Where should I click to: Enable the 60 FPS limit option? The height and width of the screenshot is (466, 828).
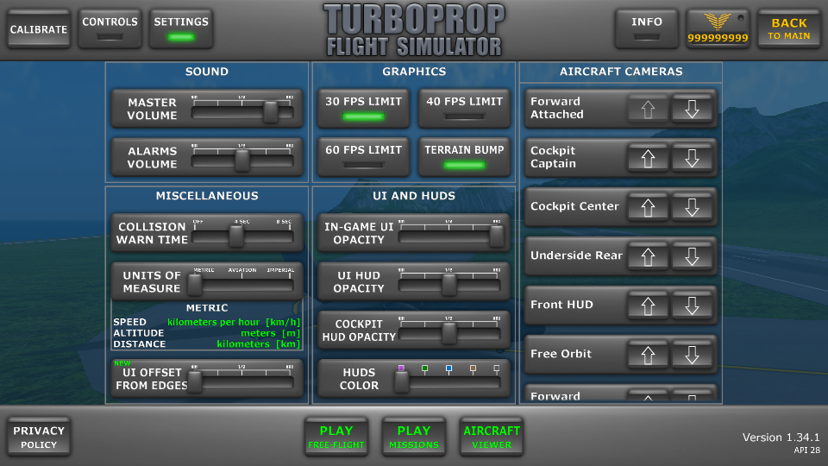click(x=363, y=157)
